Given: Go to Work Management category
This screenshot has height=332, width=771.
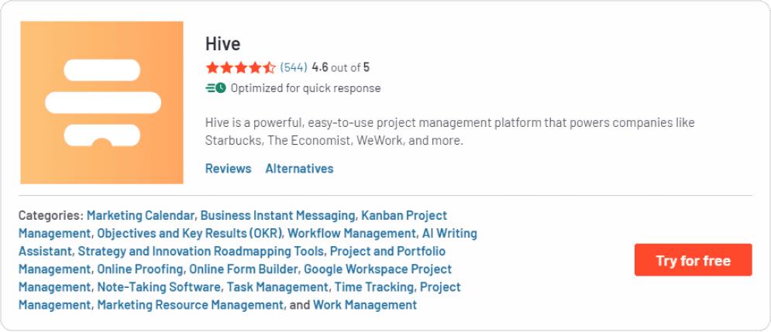Looking at the screenshot, I should 364,305.
